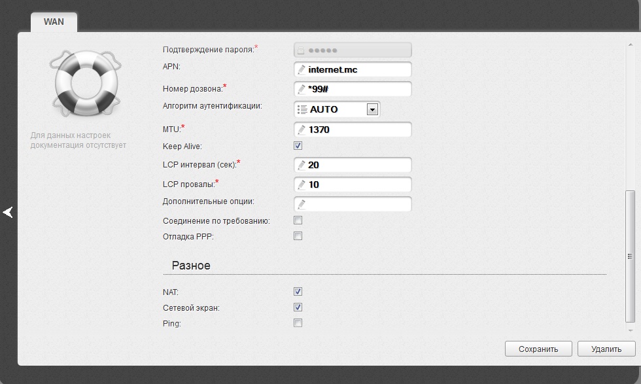Image resolution: width=641 pixels, height=384 pixels.
Task: Click the pencil icon in LCP интервал field
Action: 301,165
